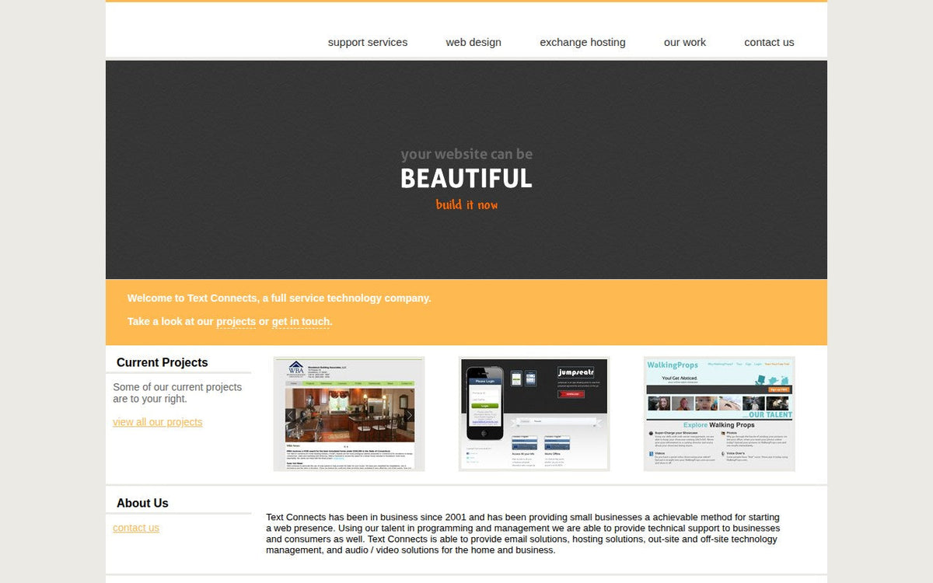
Task: Select the our work navigation item
Action: tap(685, 42)
